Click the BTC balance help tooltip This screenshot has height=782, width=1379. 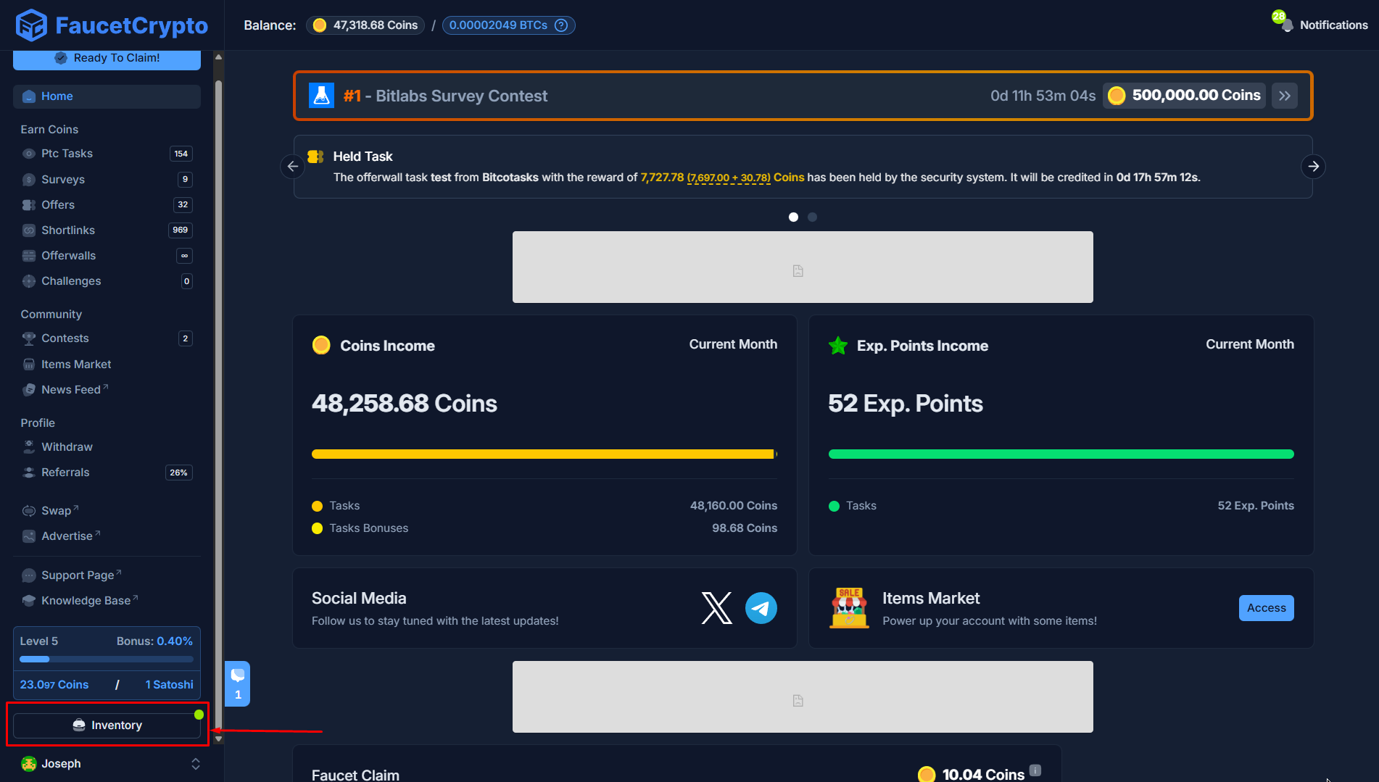point(560,25)
